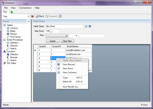Click the Table Name input field
153x109 pixels.
pos(64,26)
